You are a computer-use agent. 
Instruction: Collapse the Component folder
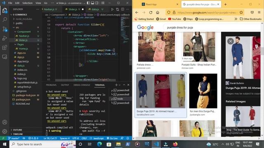(24, 32)
